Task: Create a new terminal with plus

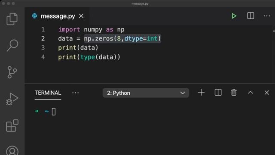Action: [x=201, y=93]
